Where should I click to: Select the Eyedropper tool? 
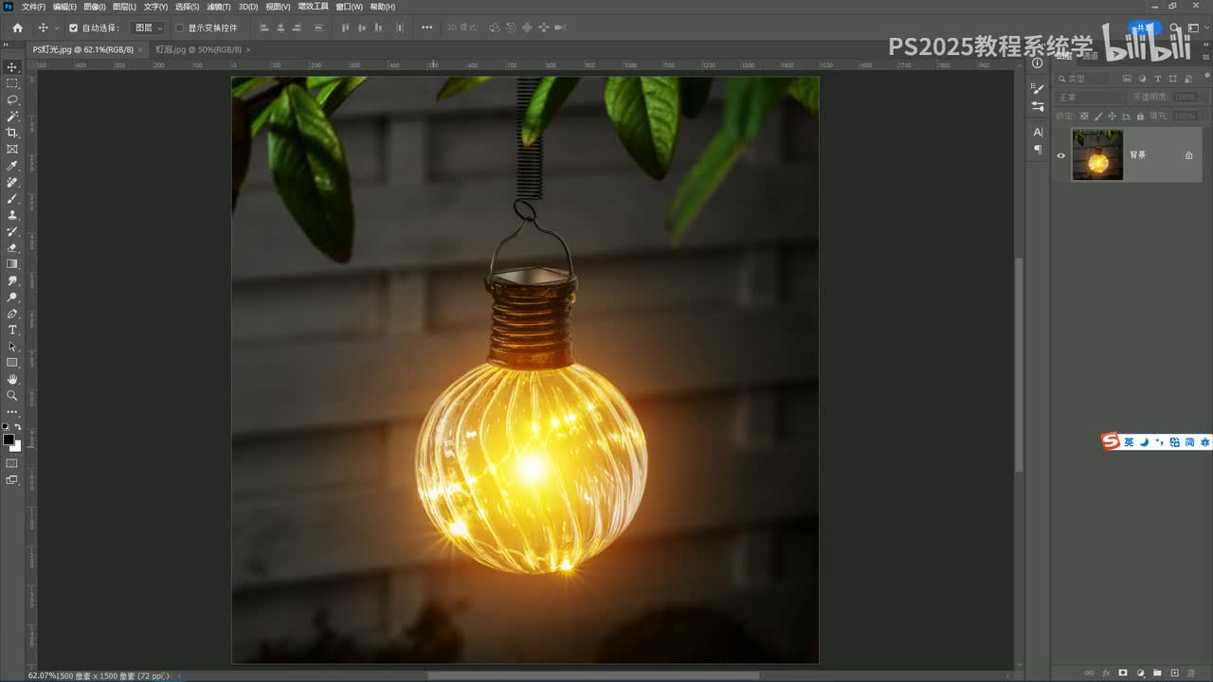click(x=12, y=166)
